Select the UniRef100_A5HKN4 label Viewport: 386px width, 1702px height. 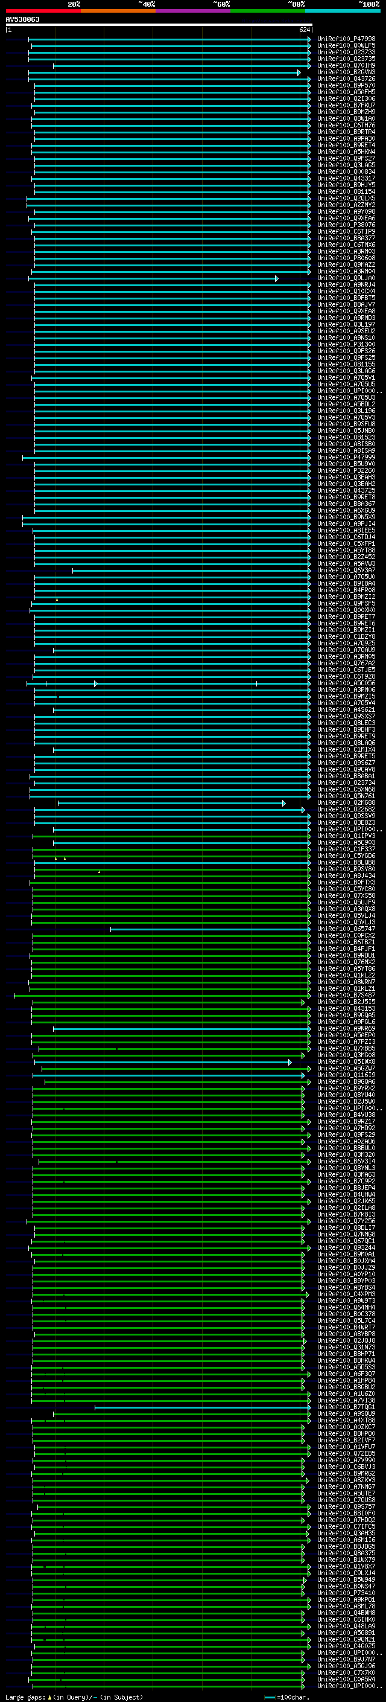(346, 152)
